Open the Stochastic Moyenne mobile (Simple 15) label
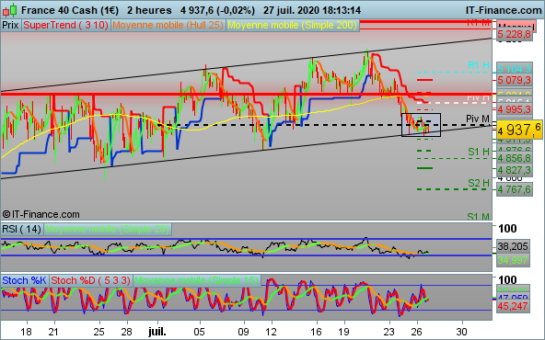Screen dimensions: 545x340 (x=197, y=280)
